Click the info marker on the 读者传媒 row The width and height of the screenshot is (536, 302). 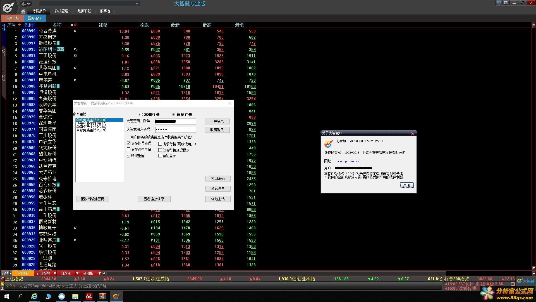(x=75, y=31)
